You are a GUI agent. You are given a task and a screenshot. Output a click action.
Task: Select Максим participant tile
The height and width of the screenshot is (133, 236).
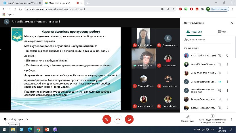[144, 79]
